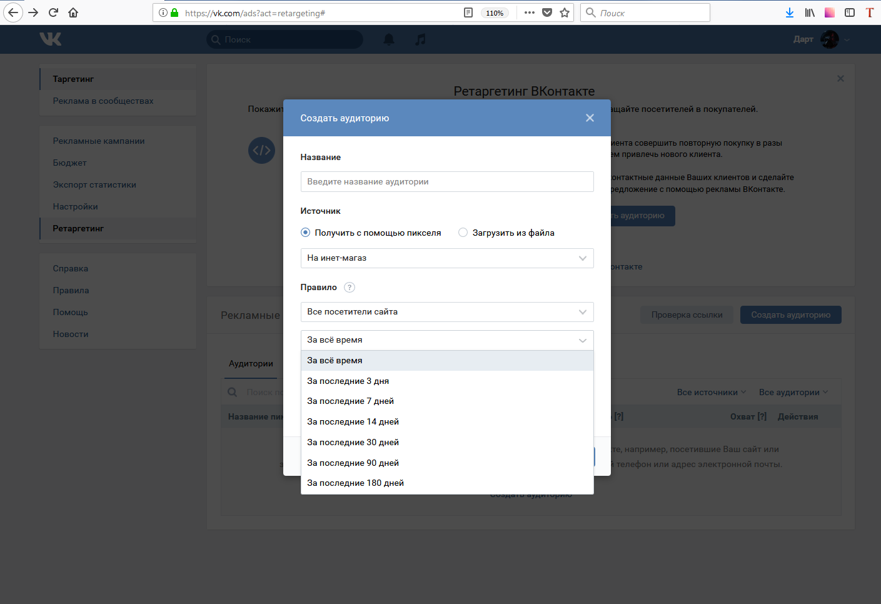Show site information icon in address bar

pyautogui.click(x=163, y=13)
